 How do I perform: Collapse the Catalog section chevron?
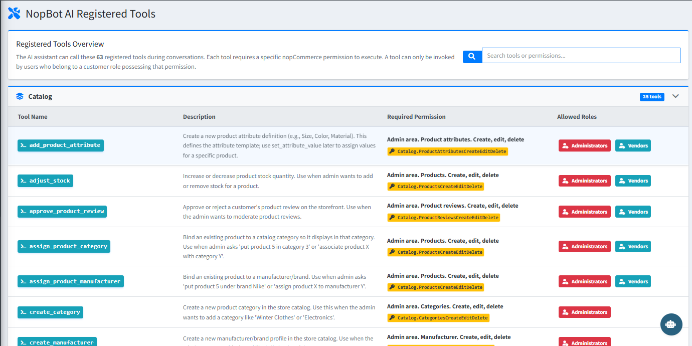[x=675, y=96]
